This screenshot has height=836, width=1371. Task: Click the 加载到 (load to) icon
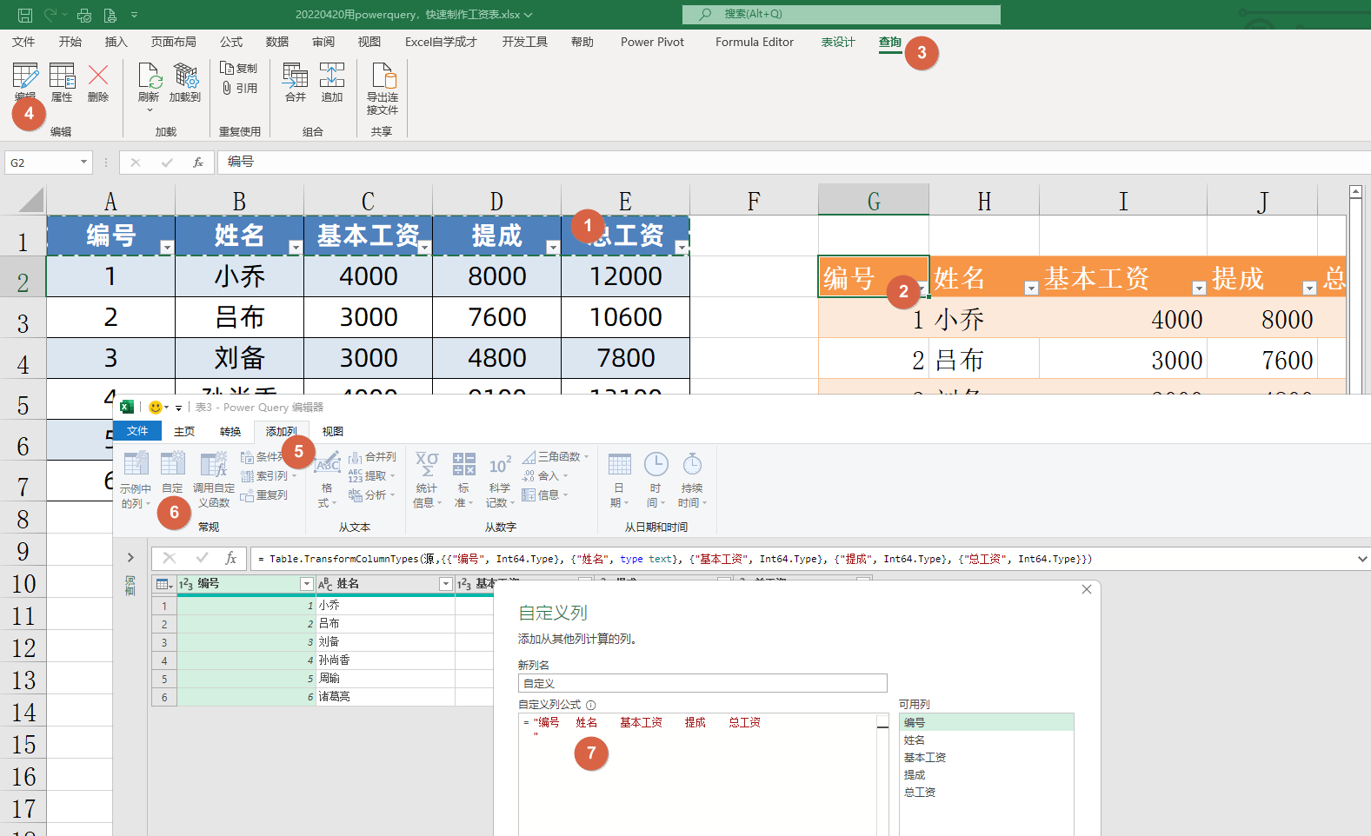pos(184,83)
